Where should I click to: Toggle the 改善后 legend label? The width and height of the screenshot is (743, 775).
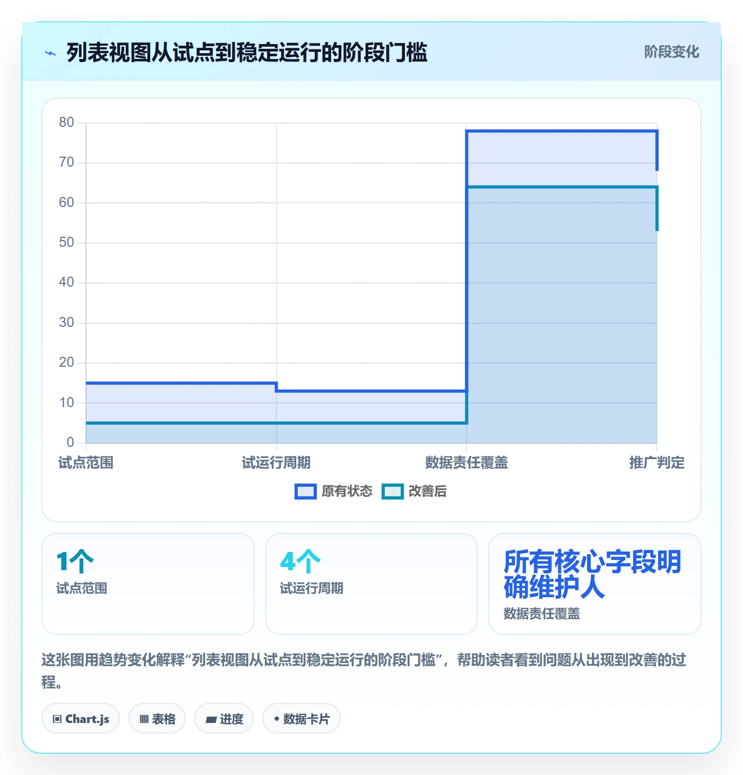tap(427, 492)
